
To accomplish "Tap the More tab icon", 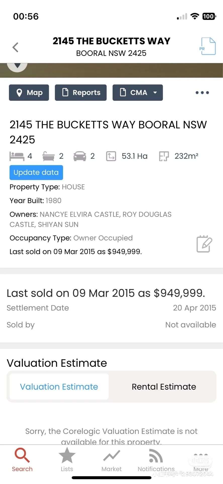I will (x=201, y=456).
